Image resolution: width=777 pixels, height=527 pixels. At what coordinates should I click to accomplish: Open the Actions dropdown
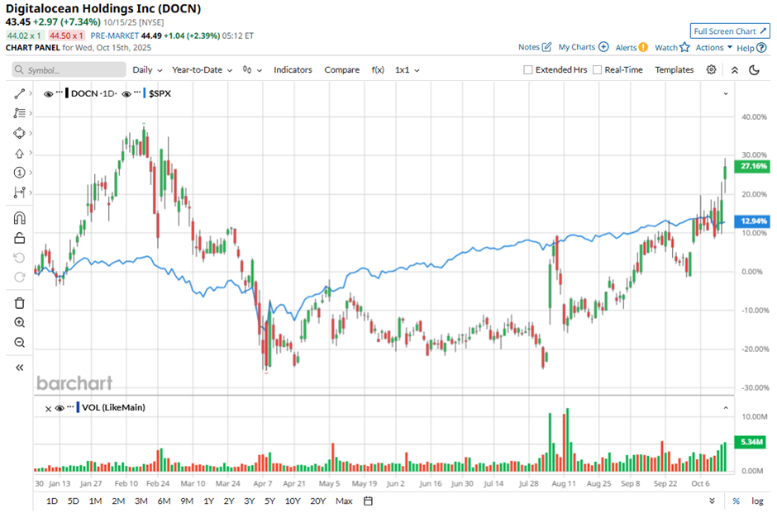coord(713,48)
